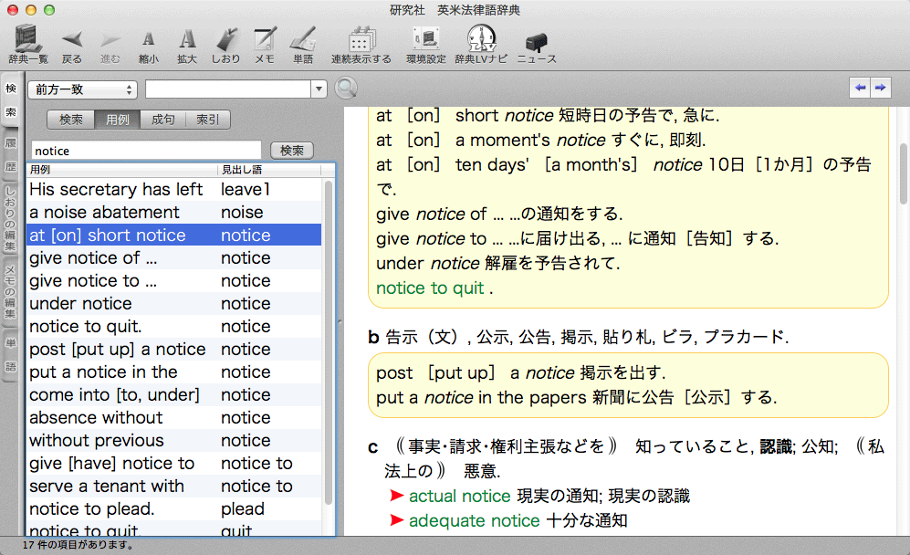Follow the 'notice to quit' green link
This screenshot has height=555, width=910.
click(x=430, y=288)
